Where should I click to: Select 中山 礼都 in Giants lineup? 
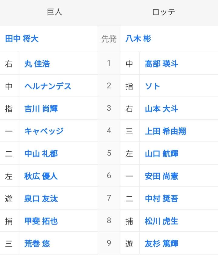click(41, 154)
